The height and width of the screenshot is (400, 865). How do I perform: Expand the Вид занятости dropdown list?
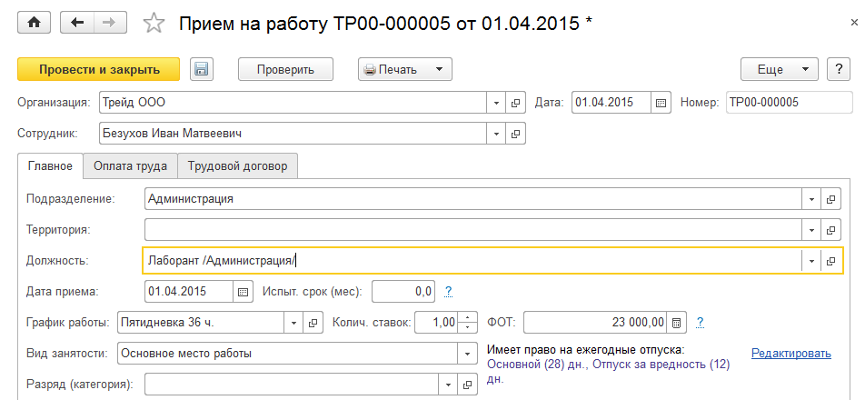click(468, 353)
